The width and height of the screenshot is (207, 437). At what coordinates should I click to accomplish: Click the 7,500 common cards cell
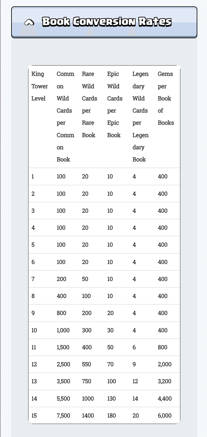pos(63,415)
